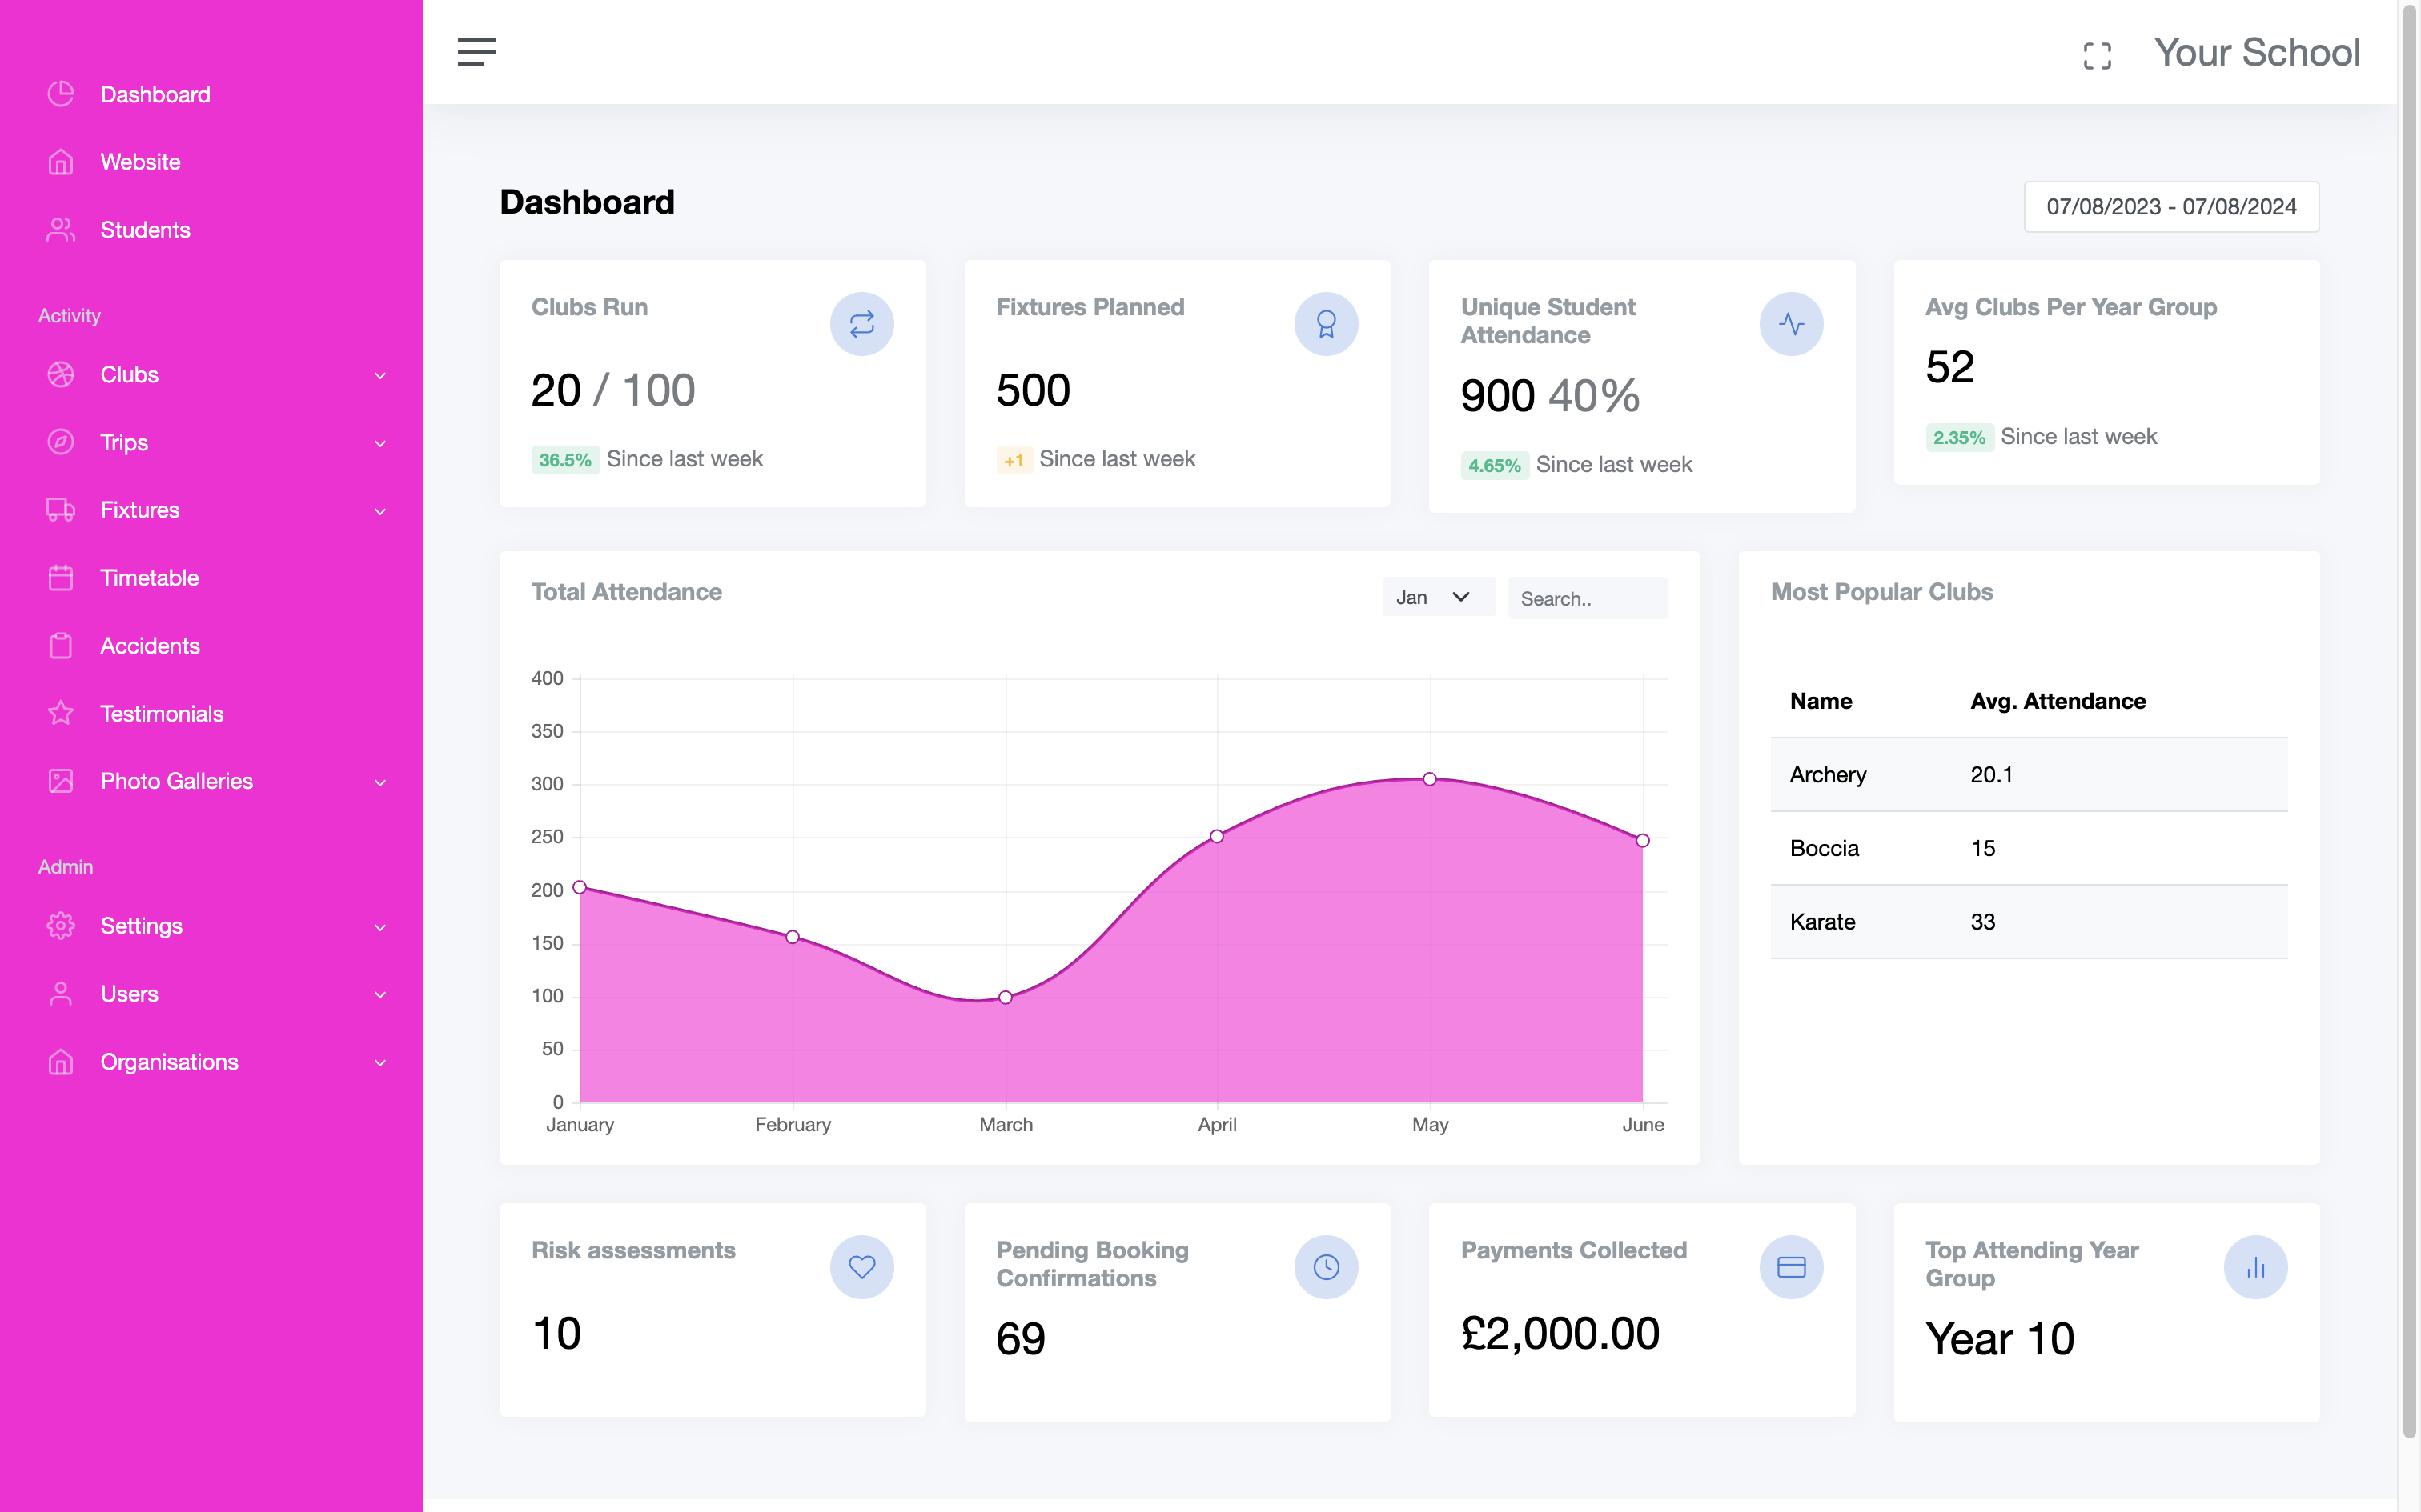Click the Clubs ball icon
The image size is (2421, 1512).
(x=61, y=375)
